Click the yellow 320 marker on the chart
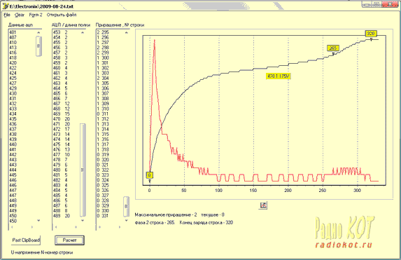This screenshot has height=260, width=401. coord(371,34)
